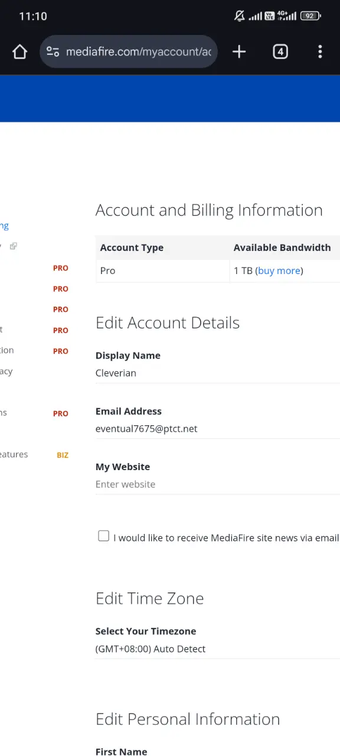Click the 'Account and Billing Information' heading
This screenshot has width=340, height=756.
tap(209, 211)
